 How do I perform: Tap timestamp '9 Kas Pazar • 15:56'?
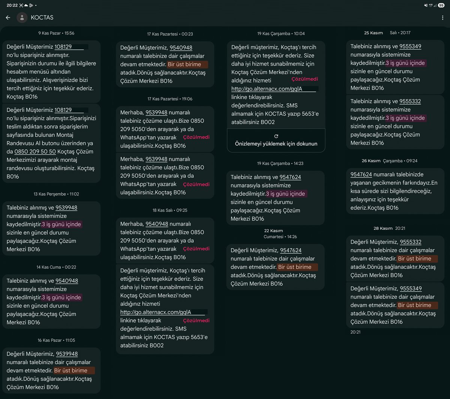click(x=56, y=33)
